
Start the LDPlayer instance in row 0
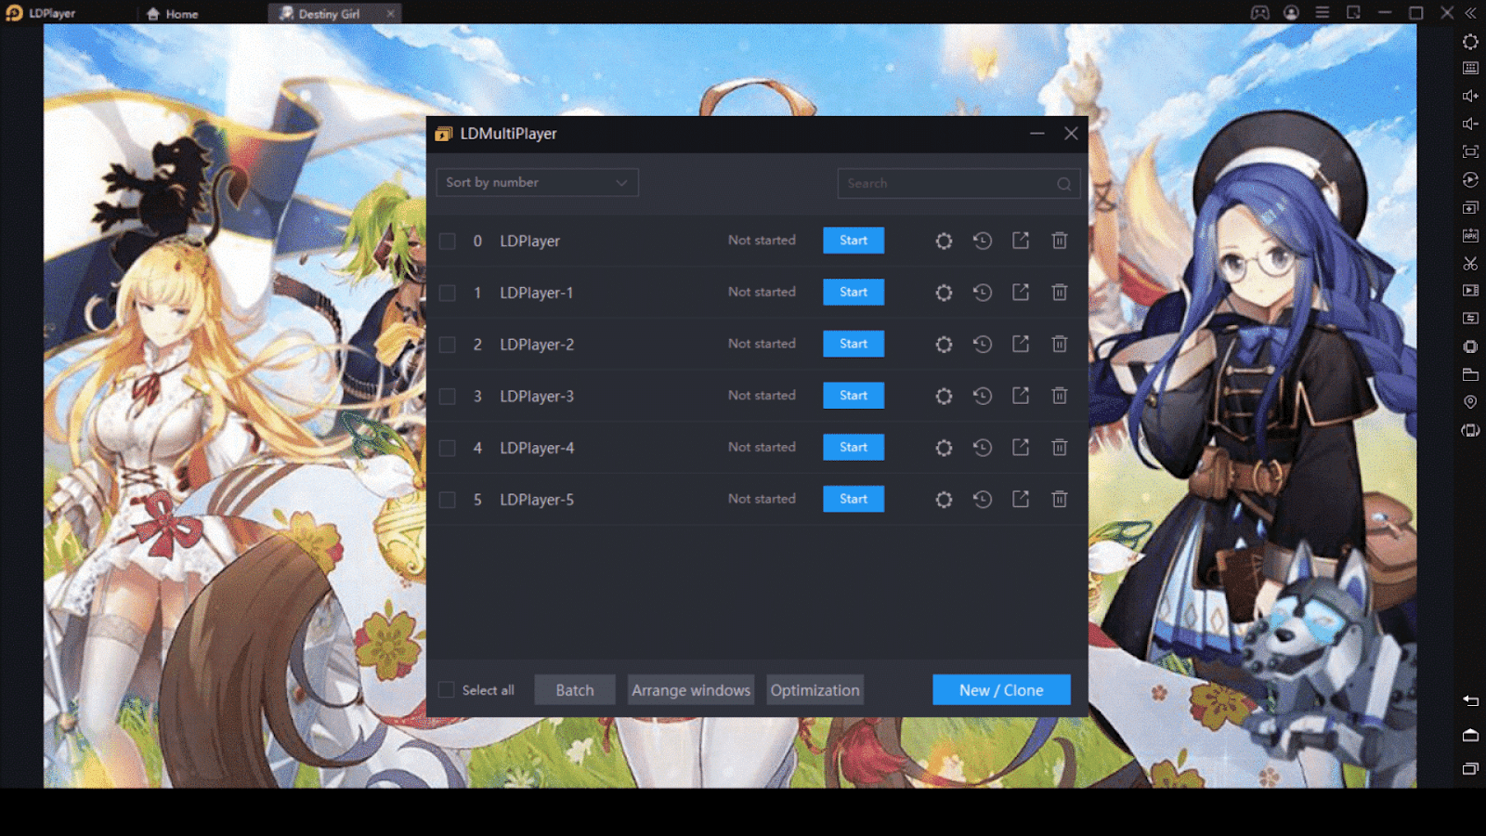point(854,241)
